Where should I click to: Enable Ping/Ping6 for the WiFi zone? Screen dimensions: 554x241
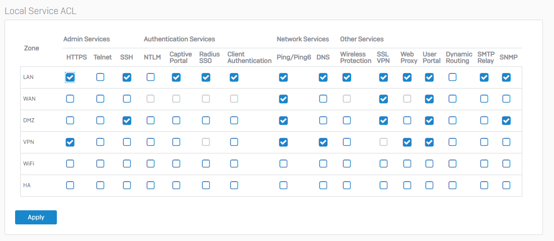pos(283,164)
